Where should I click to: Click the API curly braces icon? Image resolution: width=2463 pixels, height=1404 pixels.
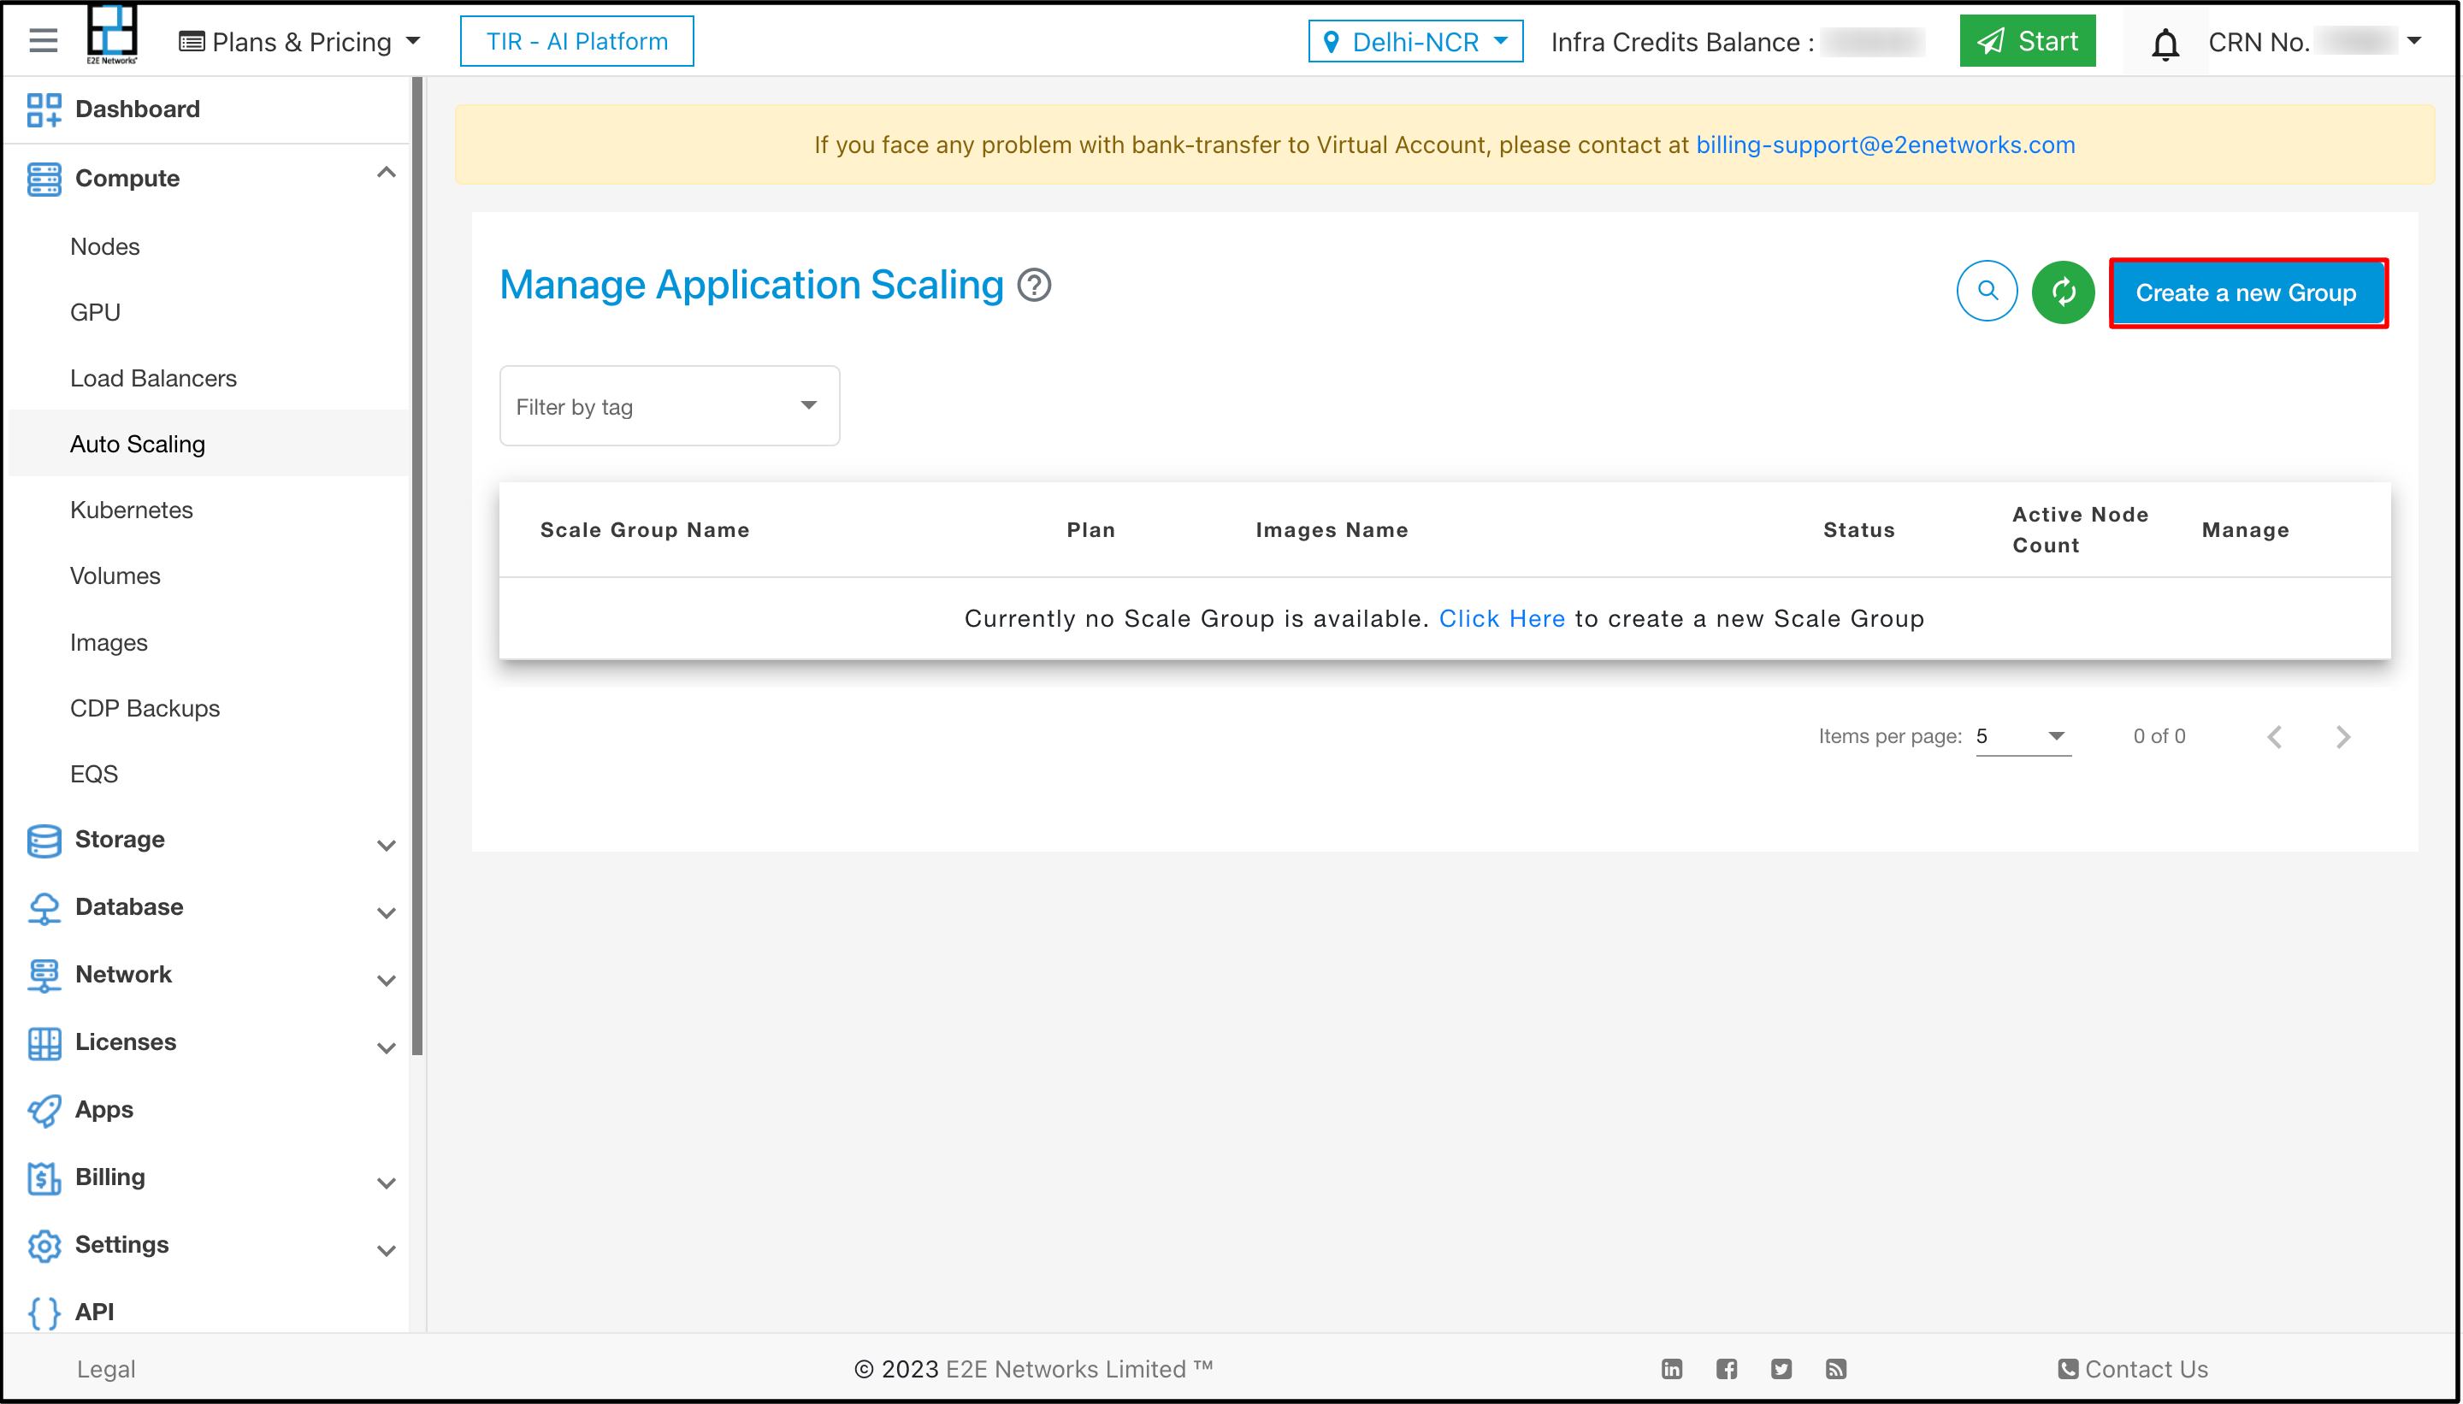tap(44, 1313)
